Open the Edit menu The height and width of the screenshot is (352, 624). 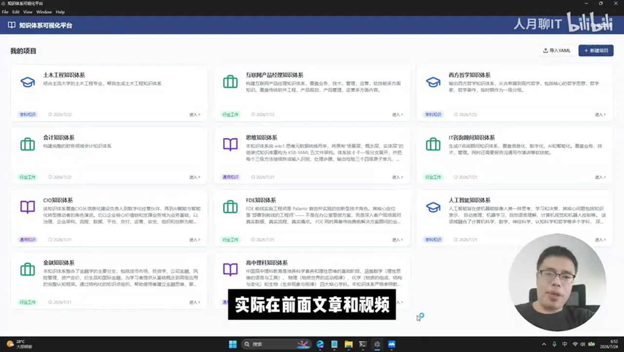[16, 12]
